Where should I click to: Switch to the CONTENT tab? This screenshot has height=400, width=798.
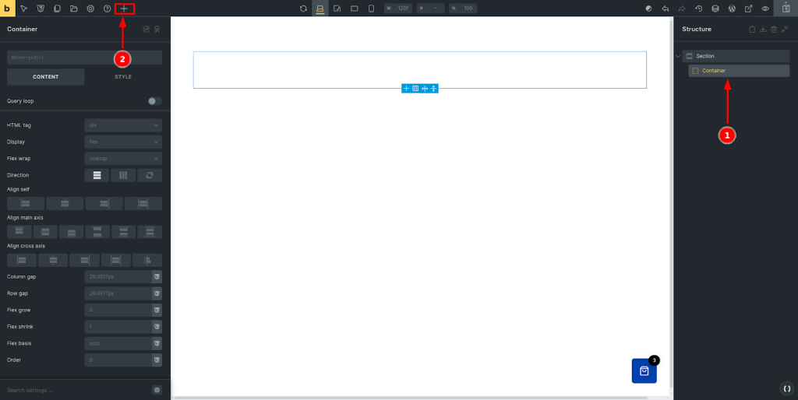46,77
